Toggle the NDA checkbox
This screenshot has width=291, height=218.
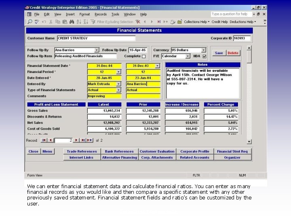pyautogui.click(x=205, y=57)
